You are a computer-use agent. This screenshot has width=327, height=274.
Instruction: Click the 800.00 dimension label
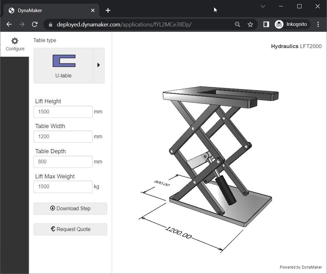pos(162,183)
